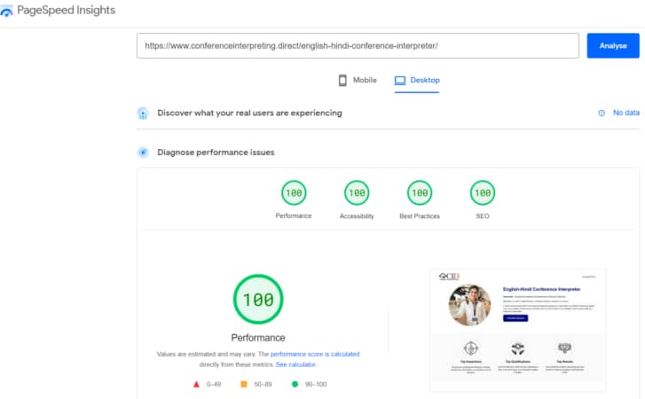
Task: Click the page screenshot thumbnail
Action: 518,330
